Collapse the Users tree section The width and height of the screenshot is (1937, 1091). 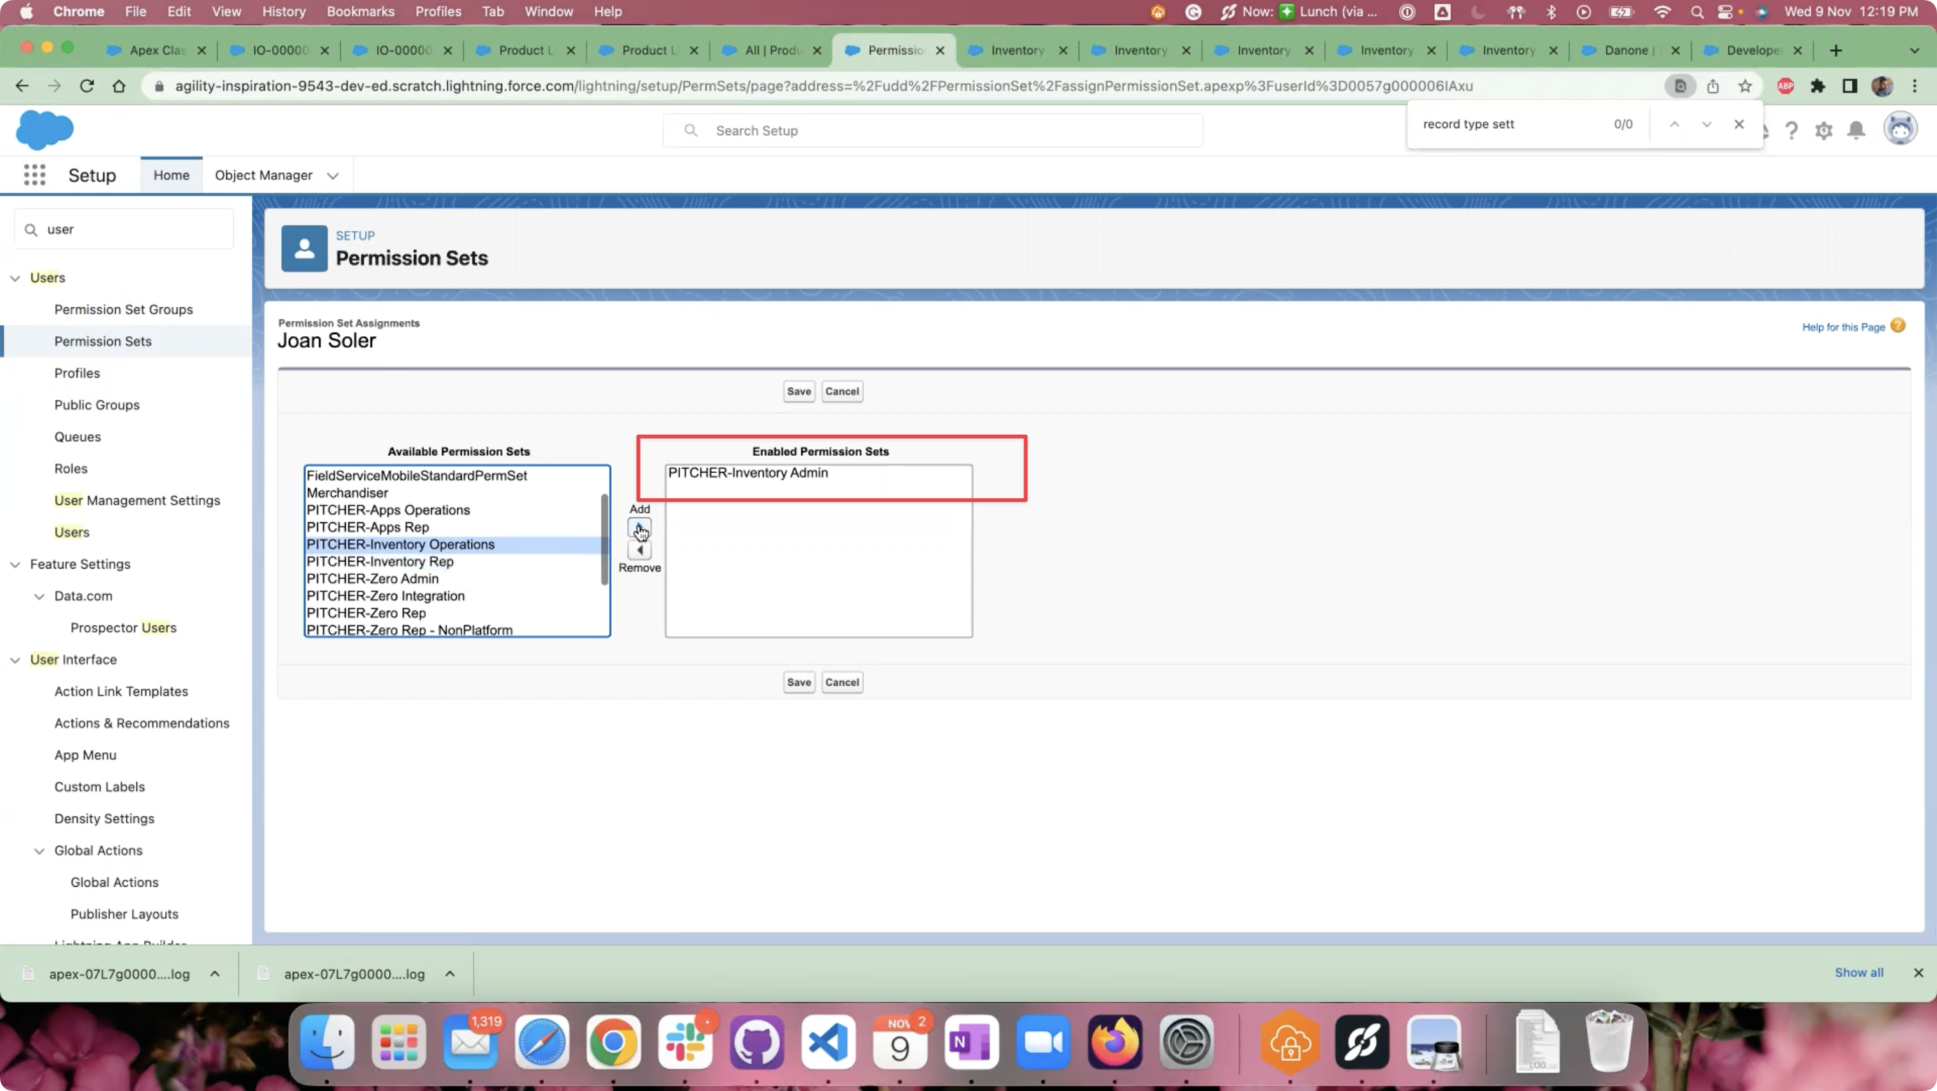[x=15, y=278]
